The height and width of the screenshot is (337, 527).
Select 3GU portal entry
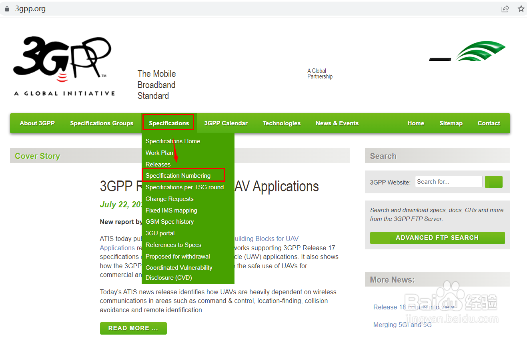pyautogui.click(x=160, y=233)
